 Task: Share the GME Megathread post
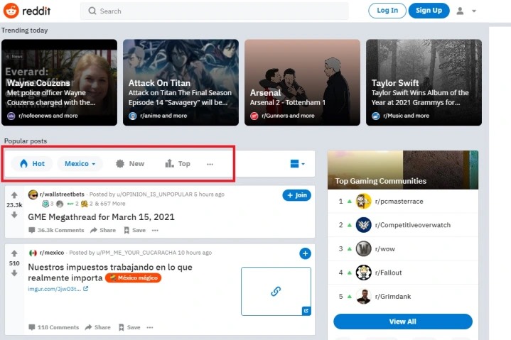pyautogui.click(x=103, y=230)
